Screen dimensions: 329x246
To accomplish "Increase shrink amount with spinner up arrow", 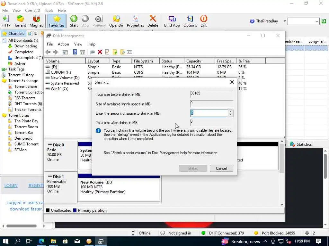I will coord(230,112).
